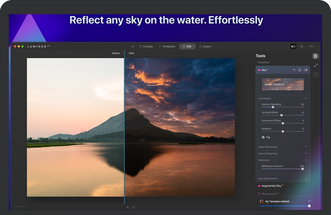Click the Sky tool mask icon

[300, 70]
